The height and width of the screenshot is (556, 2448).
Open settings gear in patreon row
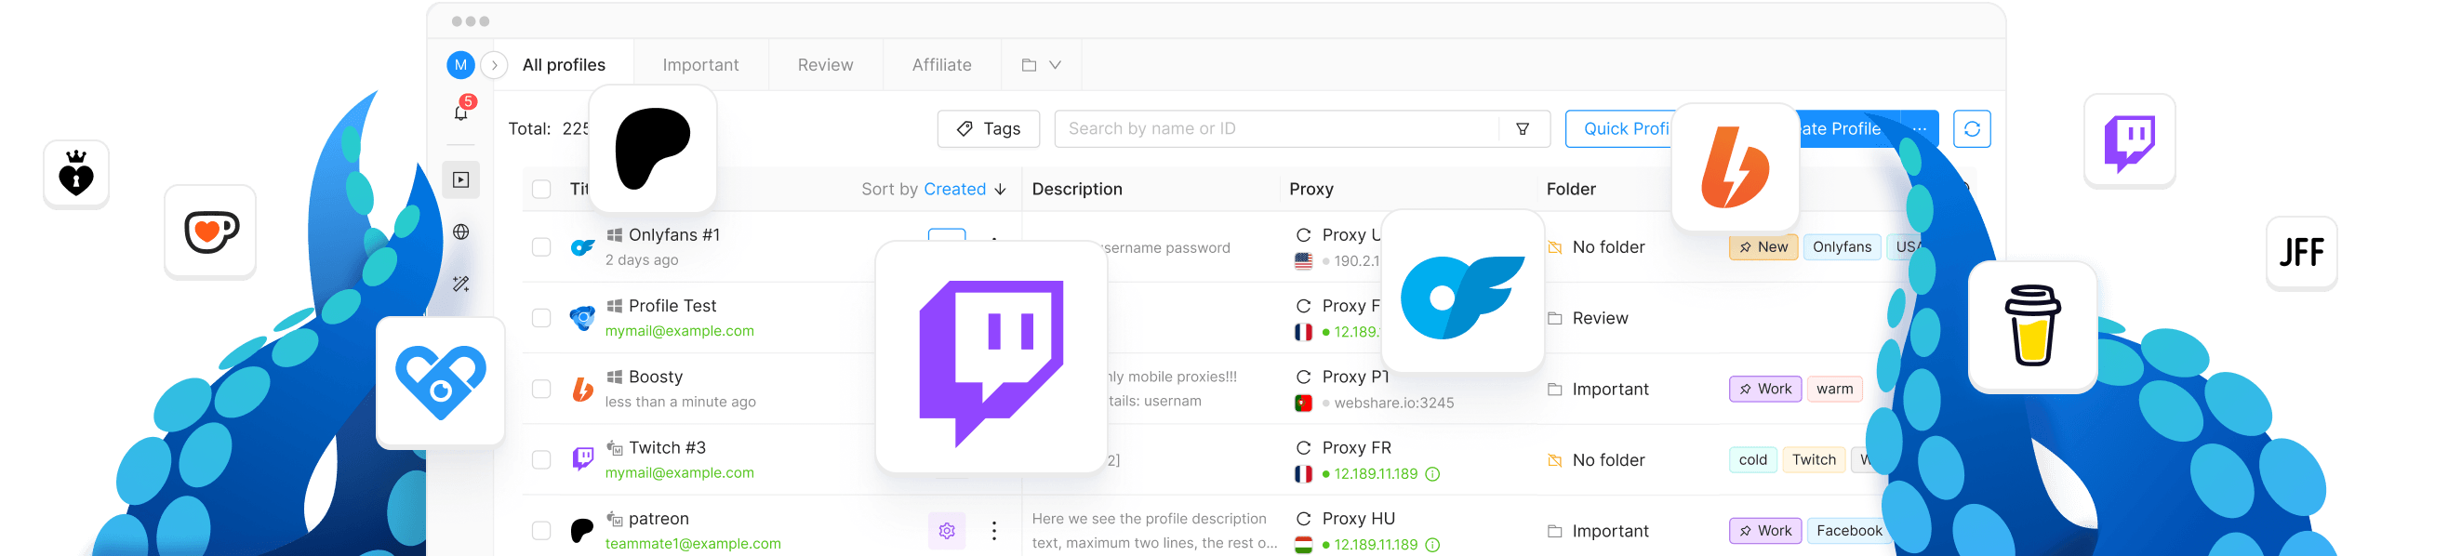pos(947,530)
